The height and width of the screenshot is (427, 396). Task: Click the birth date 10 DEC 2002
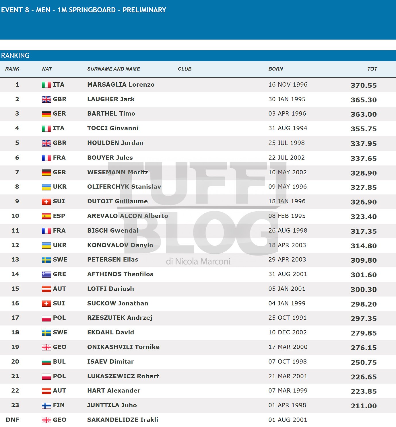click(x=288, y=332)
